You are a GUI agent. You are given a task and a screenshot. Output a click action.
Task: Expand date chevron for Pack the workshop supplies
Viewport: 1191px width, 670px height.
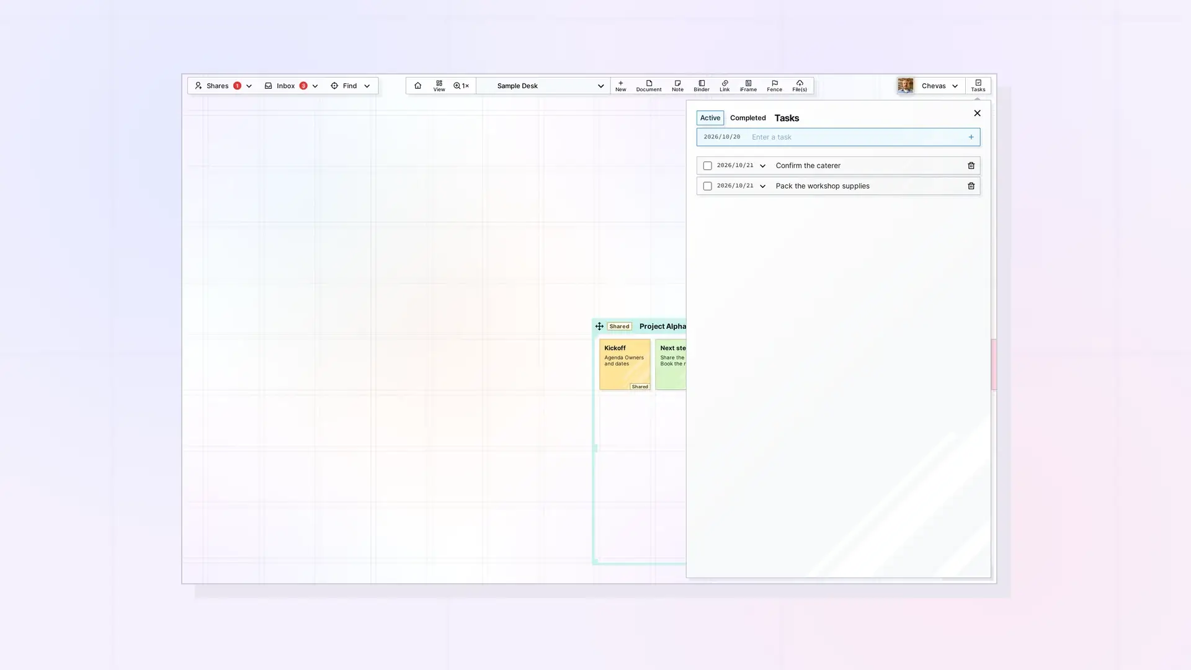pos(762,186)
